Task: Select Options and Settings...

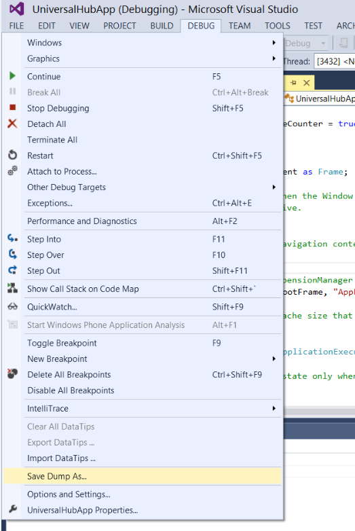Action: click(143, 494)
